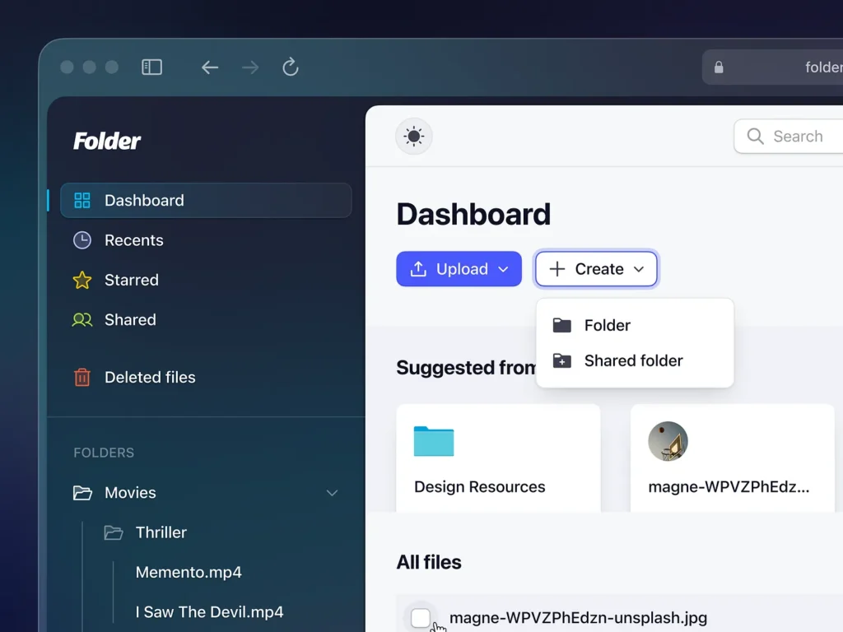Go forward with the browser forward arrow

point(250,67)
